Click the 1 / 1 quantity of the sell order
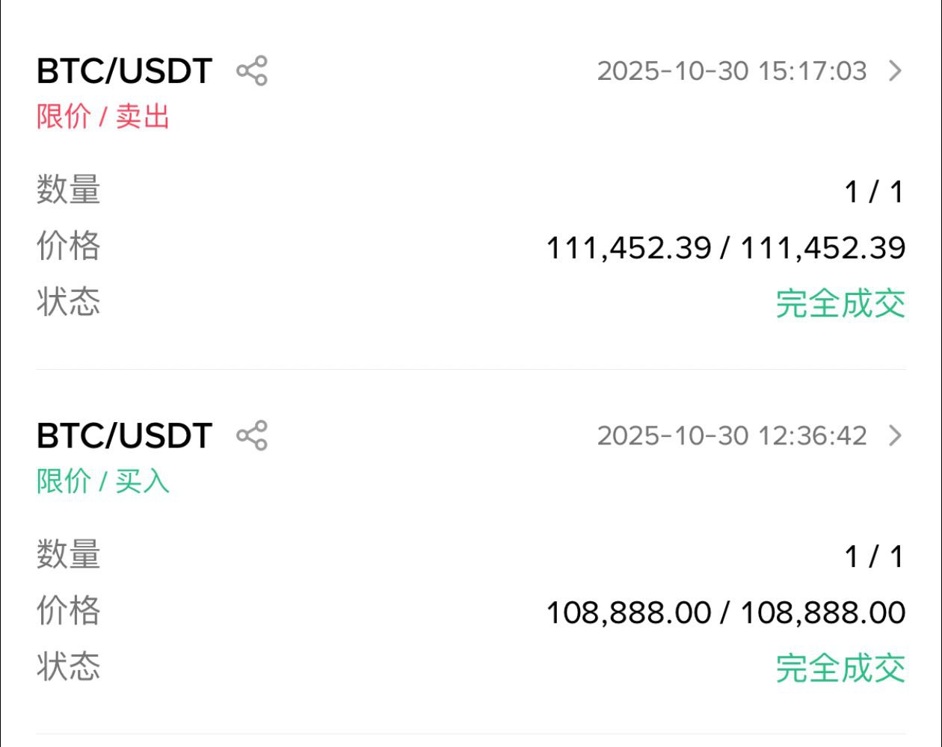The height and width of the screenshot is (747, 942). point(874,193)
